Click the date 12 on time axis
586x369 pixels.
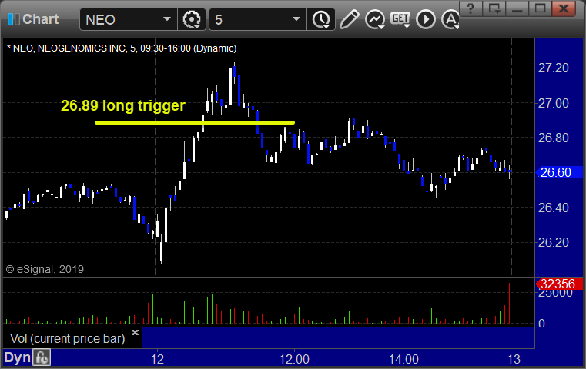point(157,359)
